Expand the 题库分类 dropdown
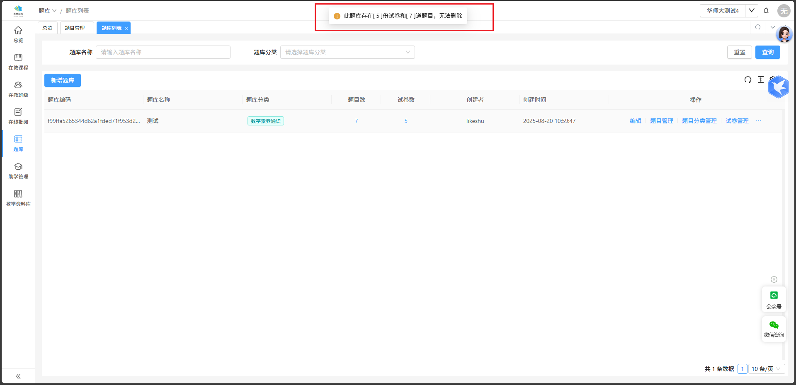 347,52
